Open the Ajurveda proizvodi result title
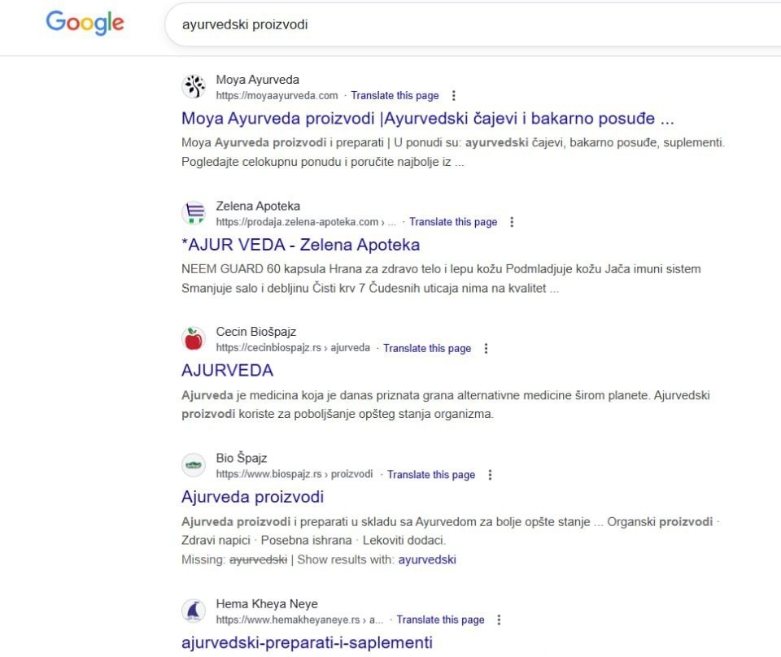 coord(252,497)
